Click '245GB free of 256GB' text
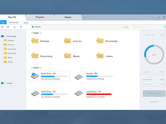 (x=95, y=97)
